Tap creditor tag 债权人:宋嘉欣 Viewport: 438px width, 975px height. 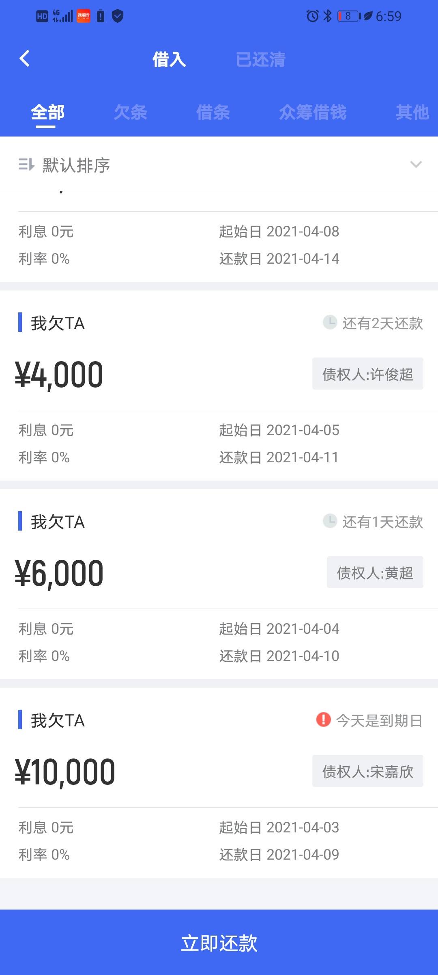point(367,771)
